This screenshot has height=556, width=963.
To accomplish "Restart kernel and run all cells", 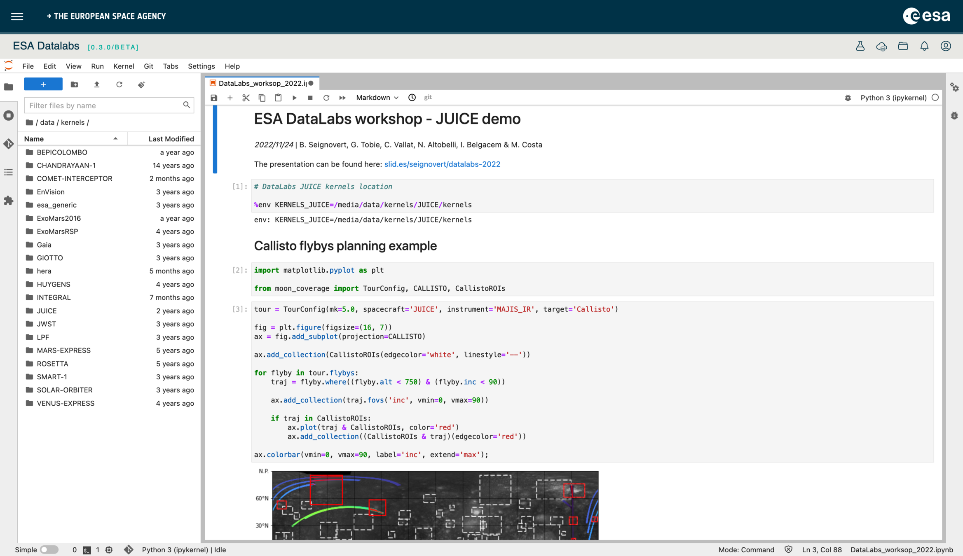I will click(x=342, y=98).
